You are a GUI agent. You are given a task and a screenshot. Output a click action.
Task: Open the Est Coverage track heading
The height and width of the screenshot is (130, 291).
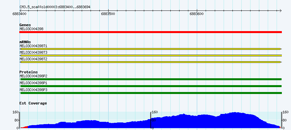click(33, 103)
